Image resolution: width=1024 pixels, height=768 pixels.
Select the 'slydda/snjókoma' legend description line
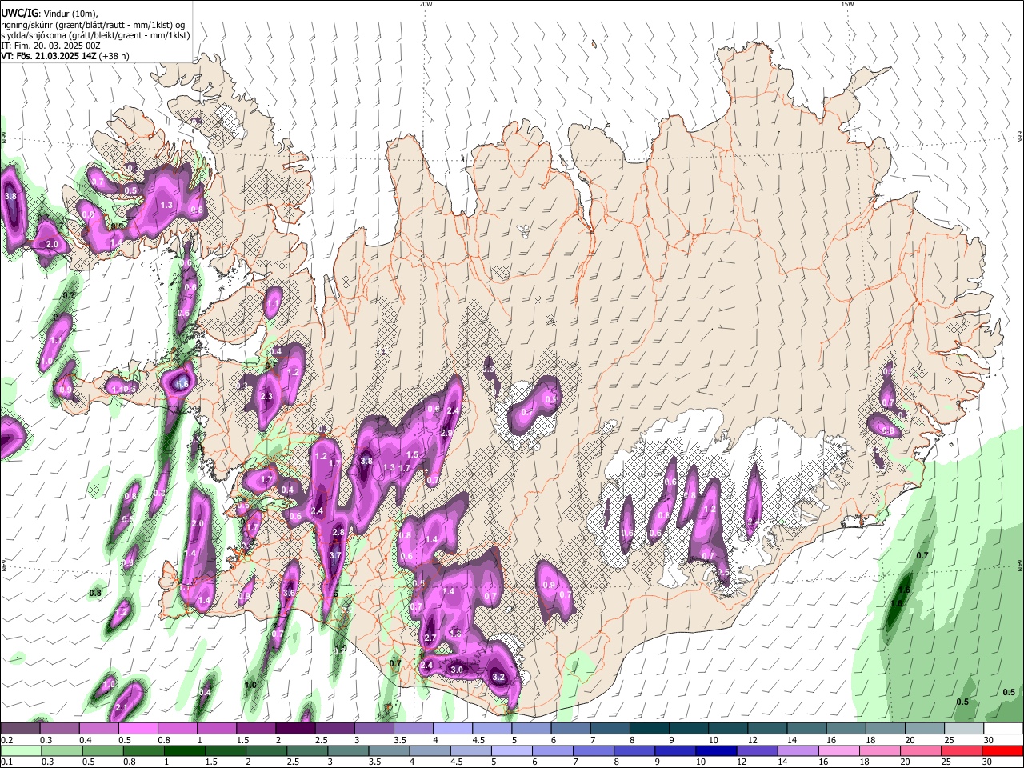click(95, 35)
